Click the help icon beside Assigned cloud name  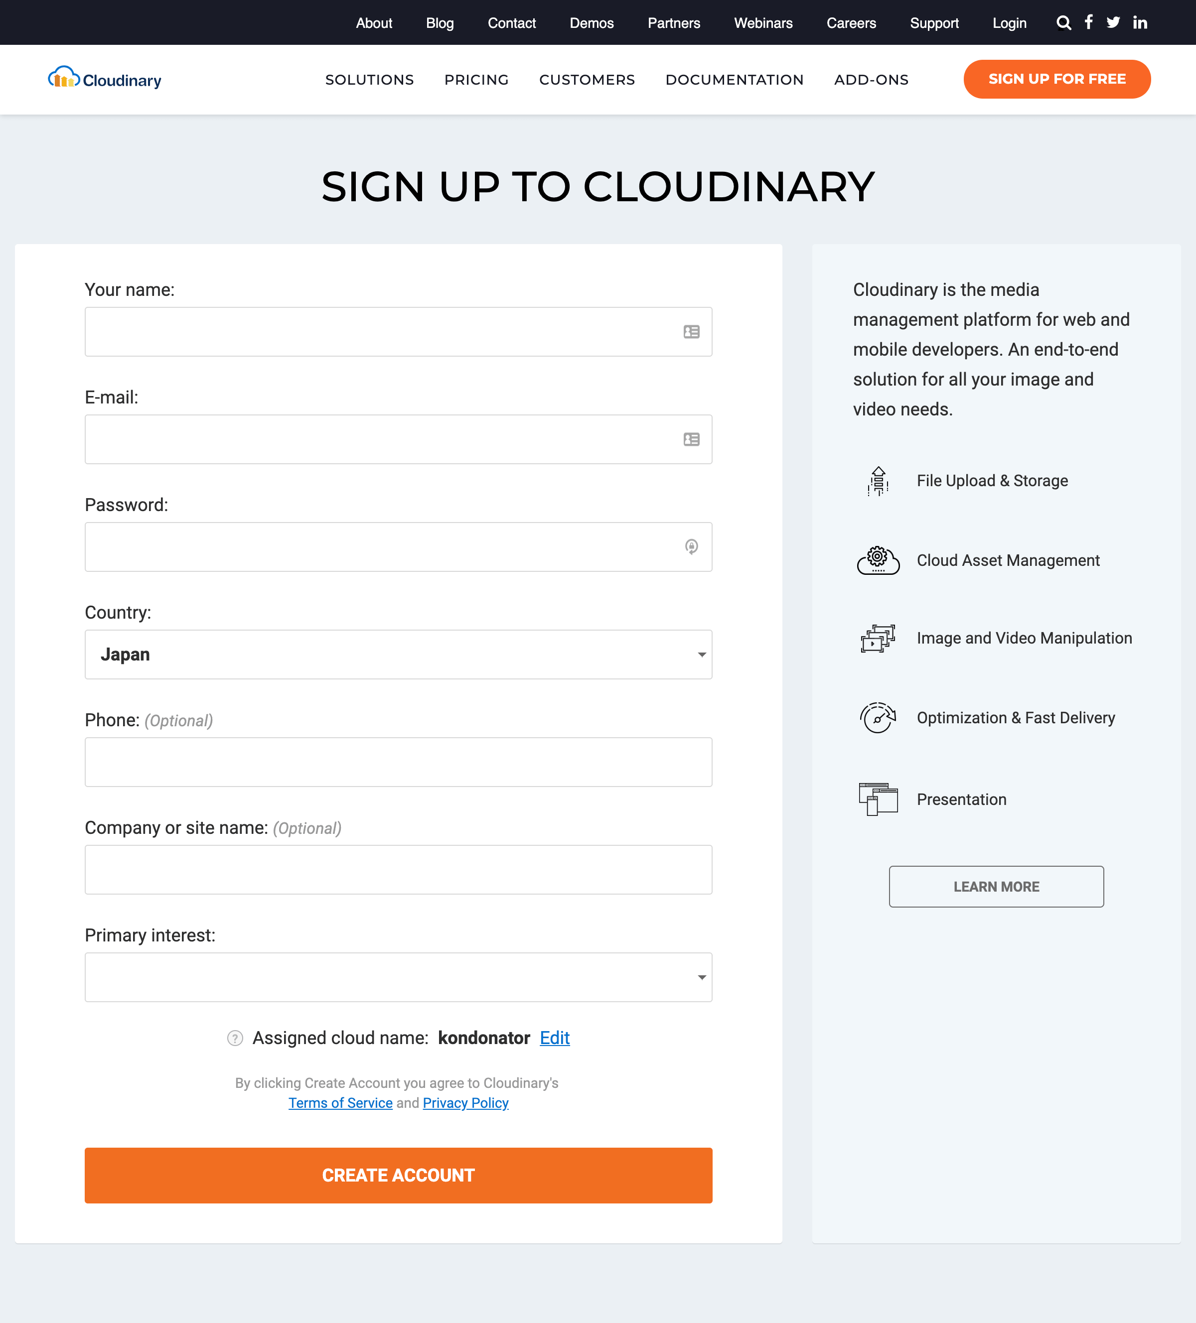pos(234,1038)
